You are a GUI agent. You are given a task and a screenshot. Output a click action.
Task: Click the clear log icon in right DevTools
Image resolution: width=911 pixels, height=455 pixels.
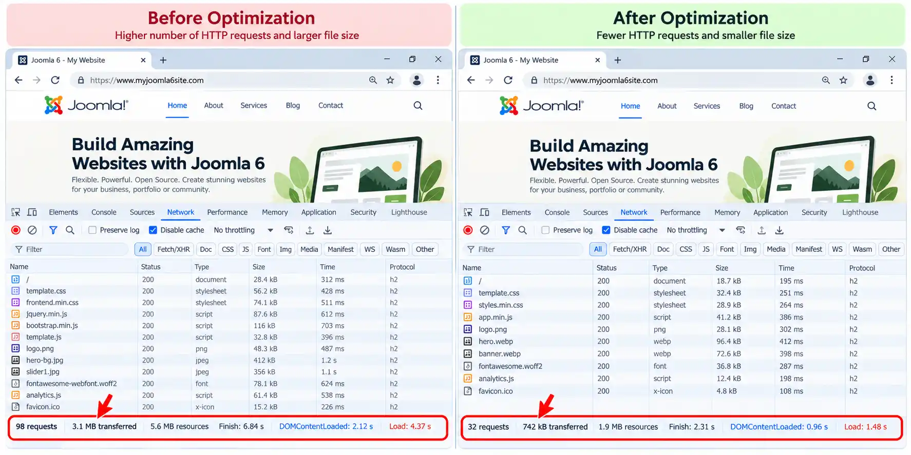coord(485,230)
